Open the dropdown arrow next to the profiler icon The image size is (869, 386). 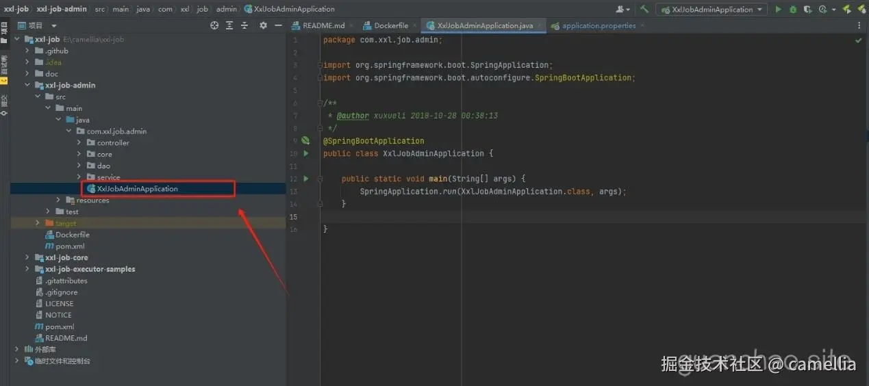click(833, 10)
